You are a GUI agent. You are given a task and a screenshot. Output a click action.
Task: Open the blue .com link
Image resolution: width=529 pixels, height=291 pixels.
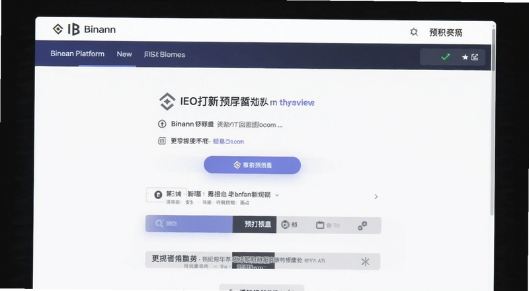[x=228, y=142]
